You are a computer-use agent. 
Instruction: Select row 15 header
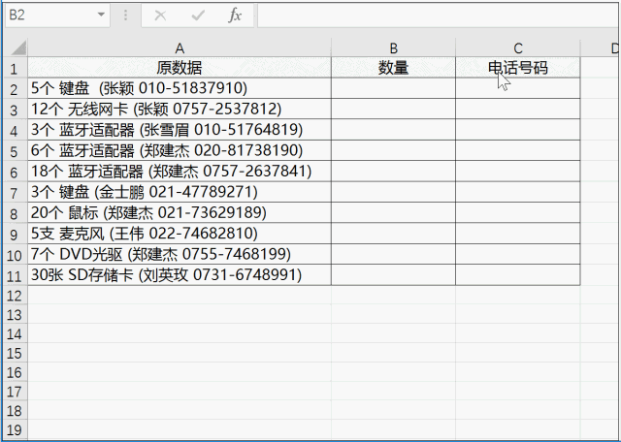pos(15,353)
